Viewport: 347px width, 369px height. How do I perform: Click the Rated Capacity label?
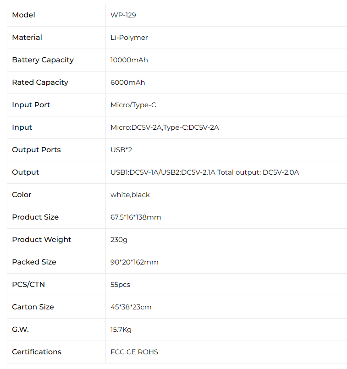pyautogui.click(x=40, y=83)
